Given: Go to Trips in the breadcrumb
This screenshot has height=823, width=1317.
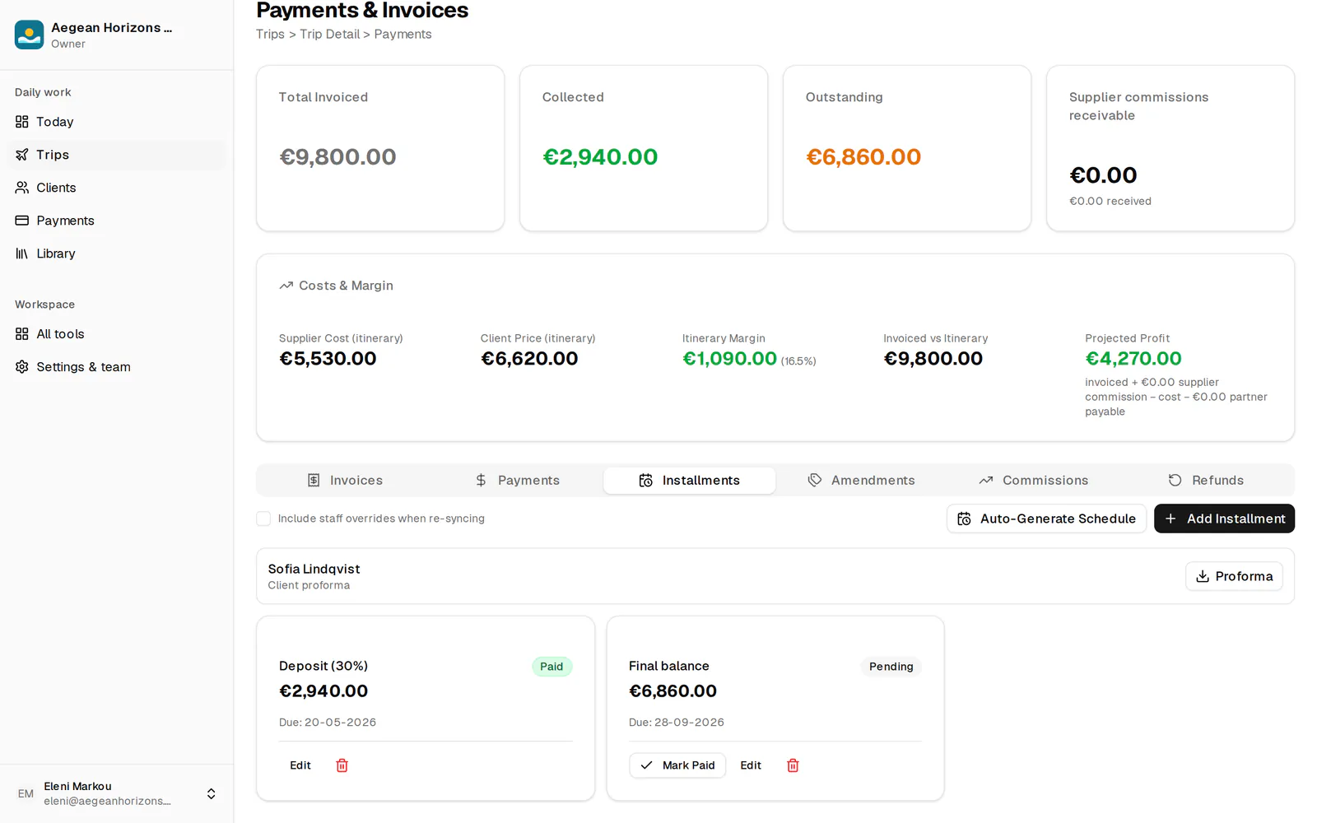Looking at the screenshot, I should click(270, 35).
